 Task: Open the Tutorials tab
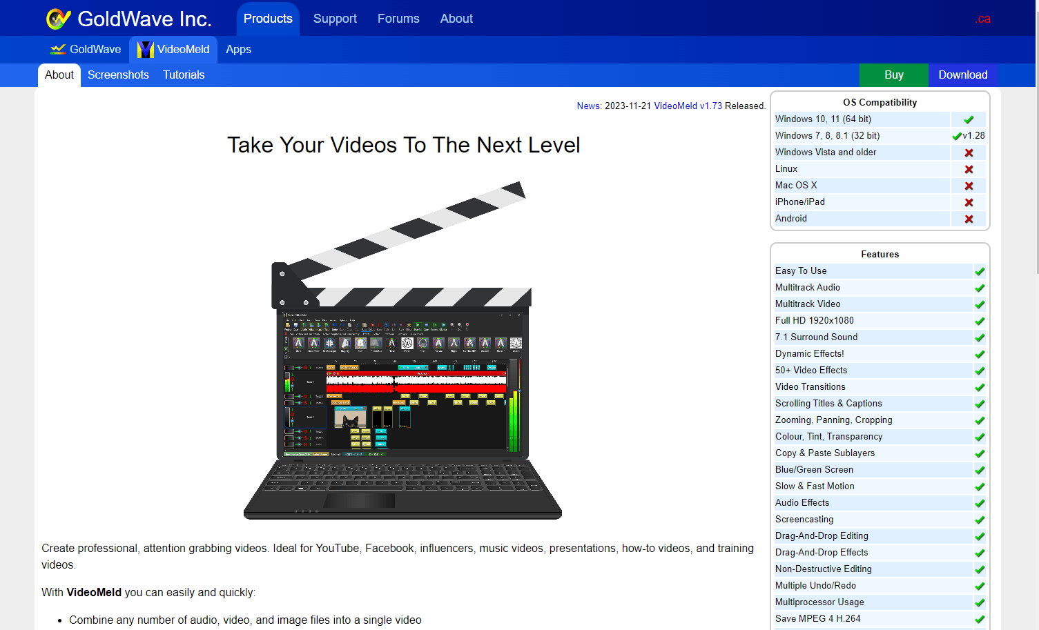(184, 75)
